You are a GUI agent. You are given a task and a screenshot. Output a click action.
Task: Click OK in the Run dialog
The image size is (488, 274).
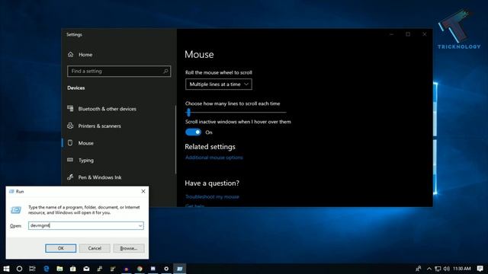61,248
